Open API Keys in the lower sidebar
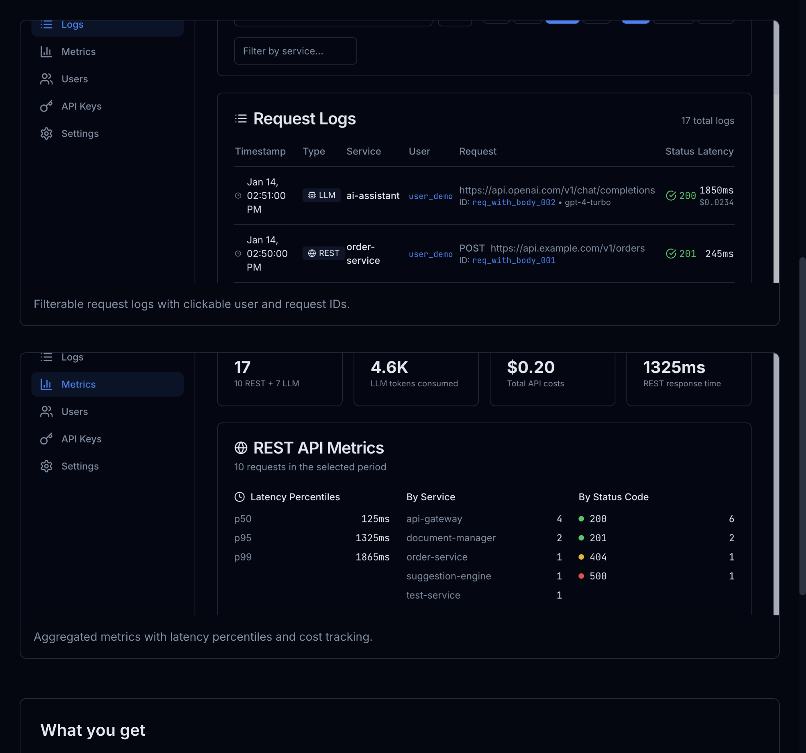The height and width of the screenshot is (753, 806). [x=107, y=439]
